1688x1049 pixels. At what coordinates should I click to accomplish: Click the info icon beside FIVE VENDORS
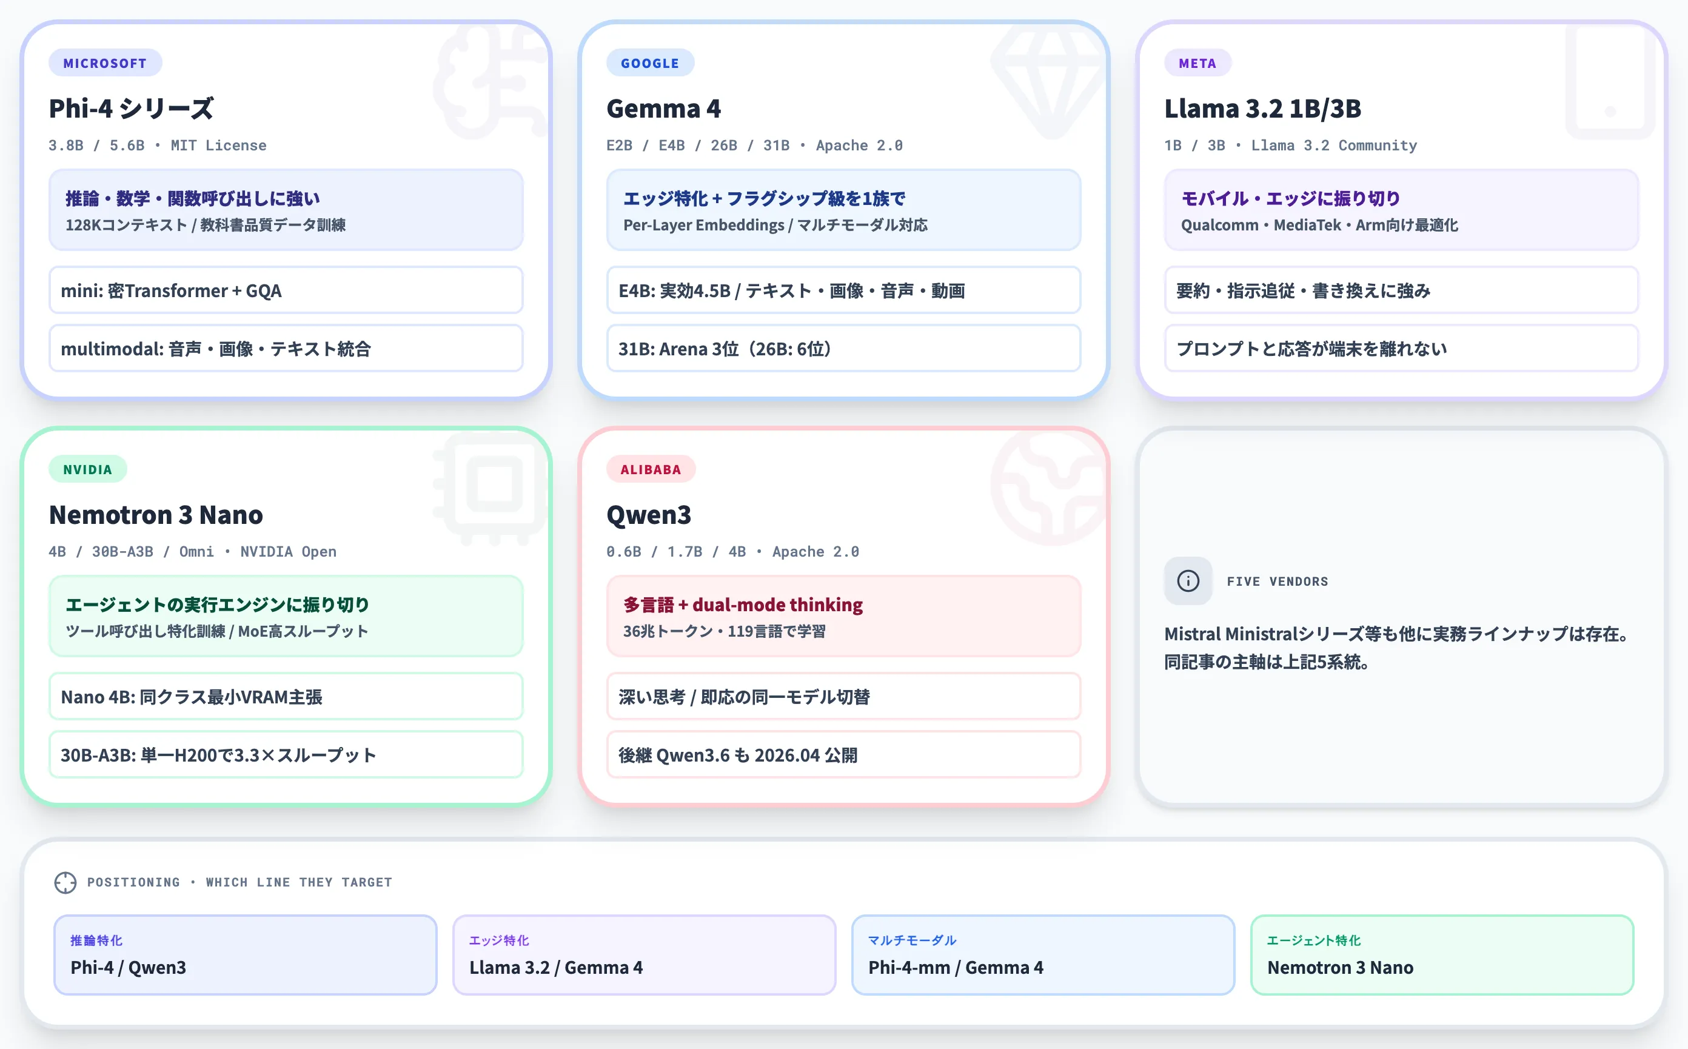1188,581
